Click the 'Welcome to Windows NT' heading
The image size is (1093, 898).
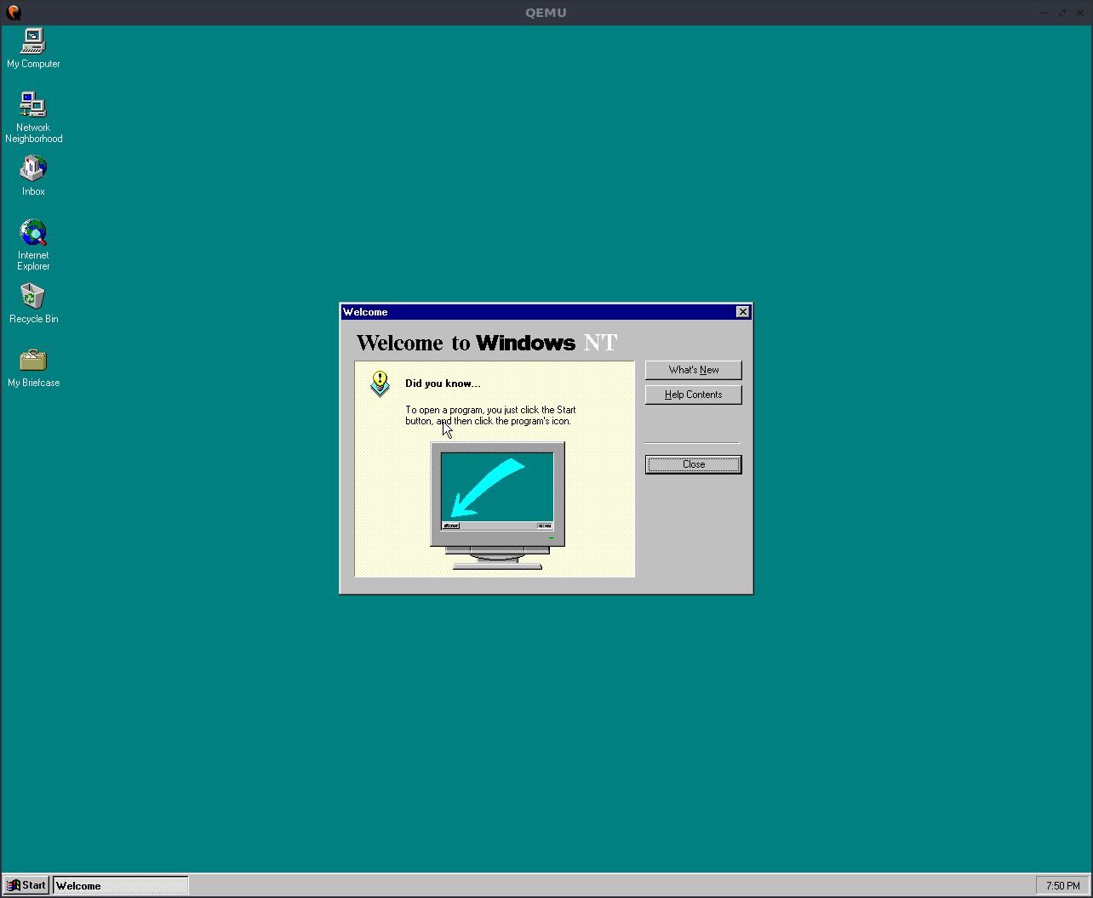click(487, 343)
